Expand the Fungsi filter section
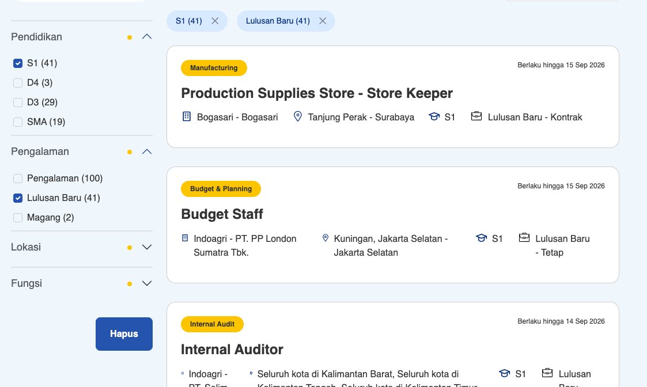 147,283
